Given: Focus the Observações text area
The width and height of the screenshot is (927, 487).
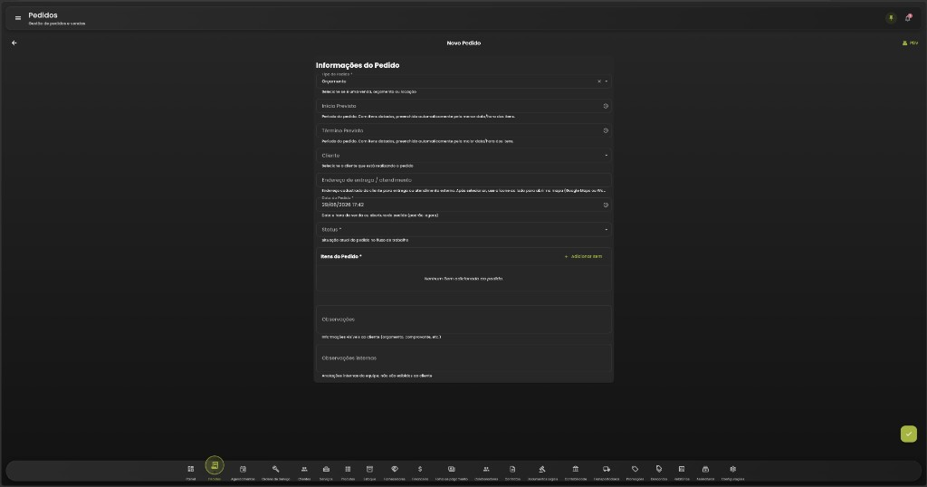Looking at the screenshot, I should click(x=463, y=320).
